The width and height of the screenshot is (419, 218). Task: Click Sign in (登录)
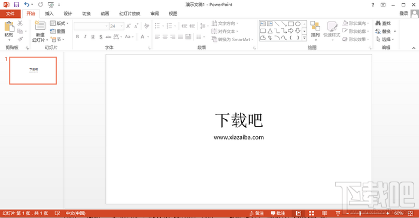pos(404,13)
